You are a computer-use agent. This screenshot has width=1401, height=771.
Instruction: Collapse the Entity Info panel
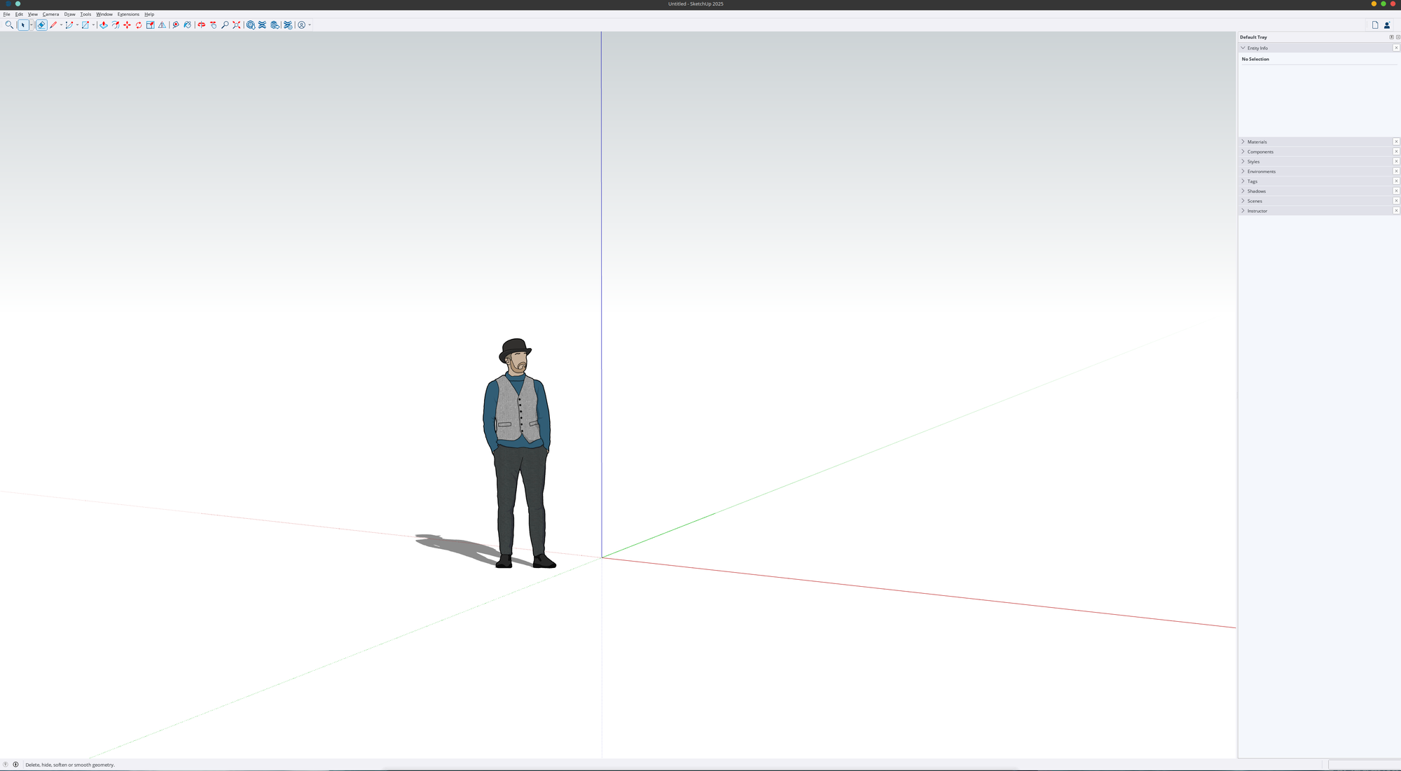[1243, 48]
